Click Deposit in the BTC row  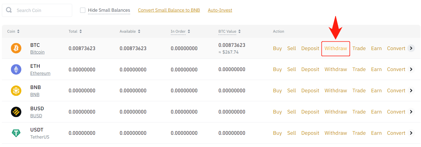click(310, 48)
